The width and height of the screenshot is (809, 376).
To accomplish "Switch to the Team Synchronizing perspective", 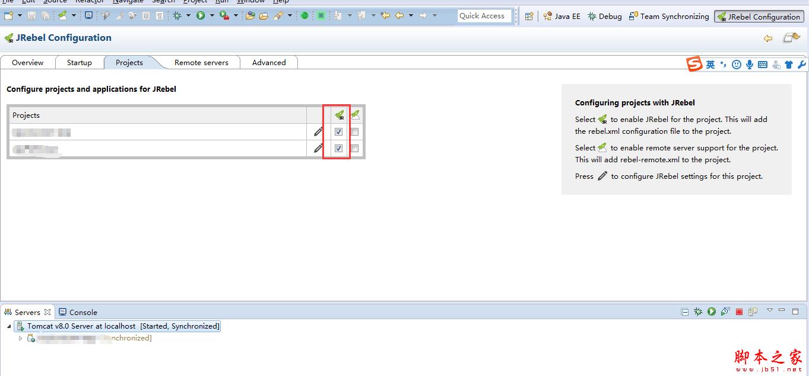I will [x=669, y=17].
